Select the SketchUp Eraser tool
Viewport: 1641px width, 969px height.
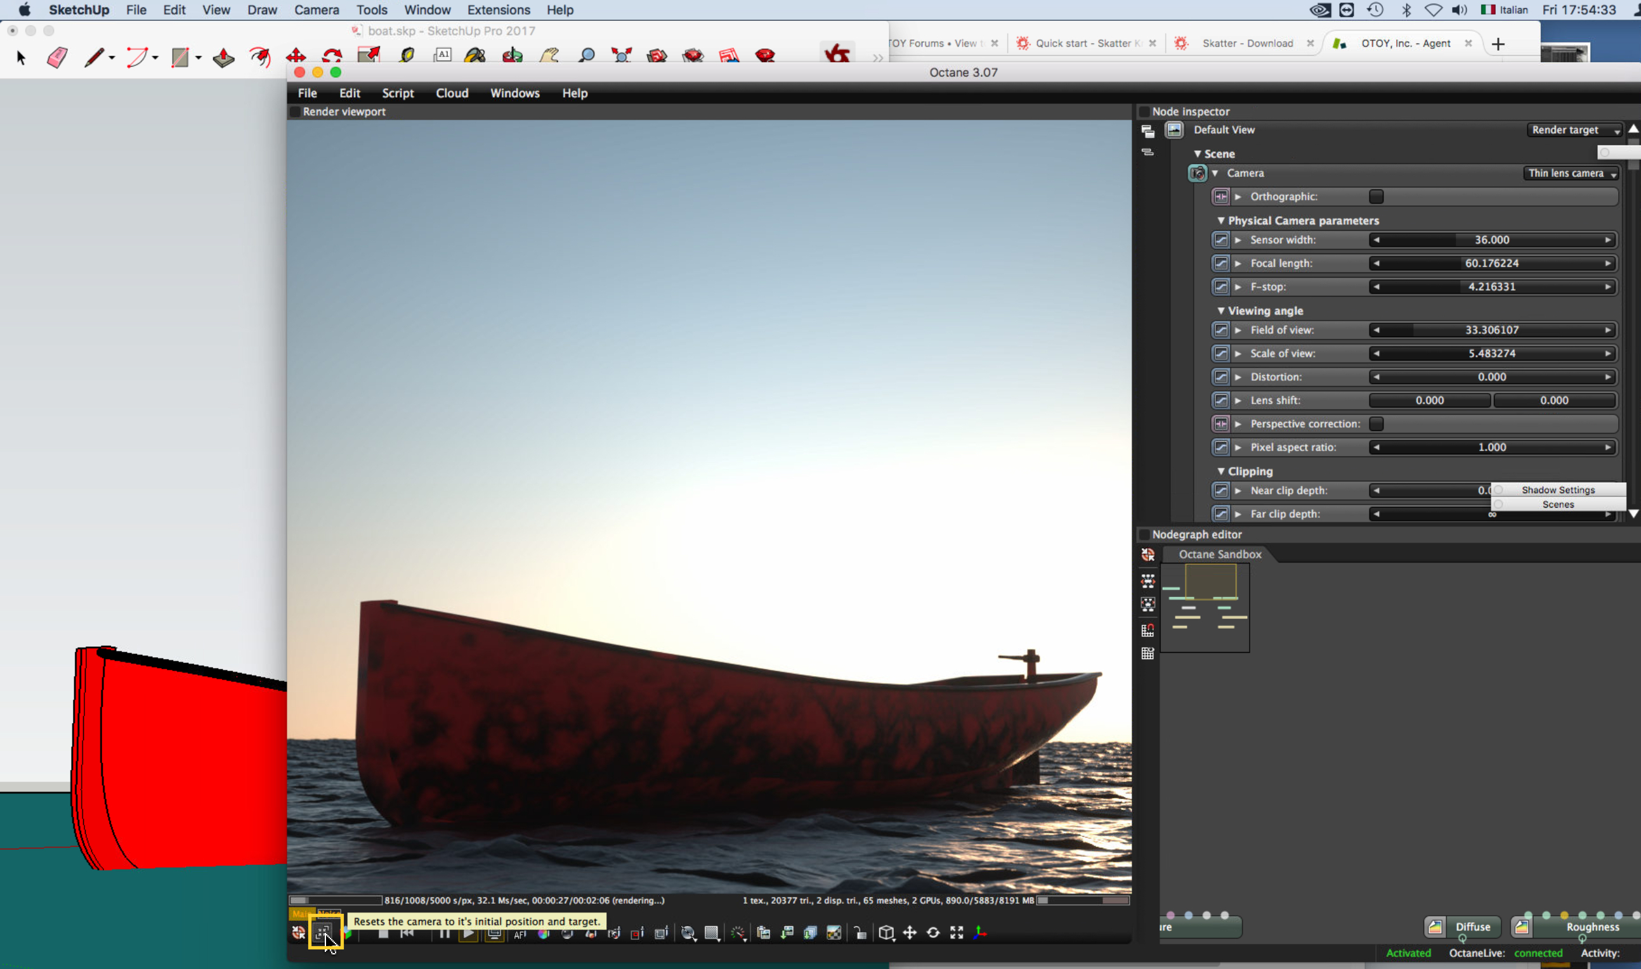point(57,58)
